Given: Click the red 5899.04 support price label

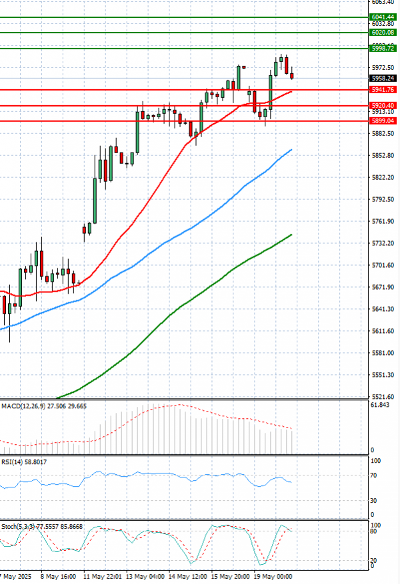Looking at the screenshot, I should click(x=383, y=121).
